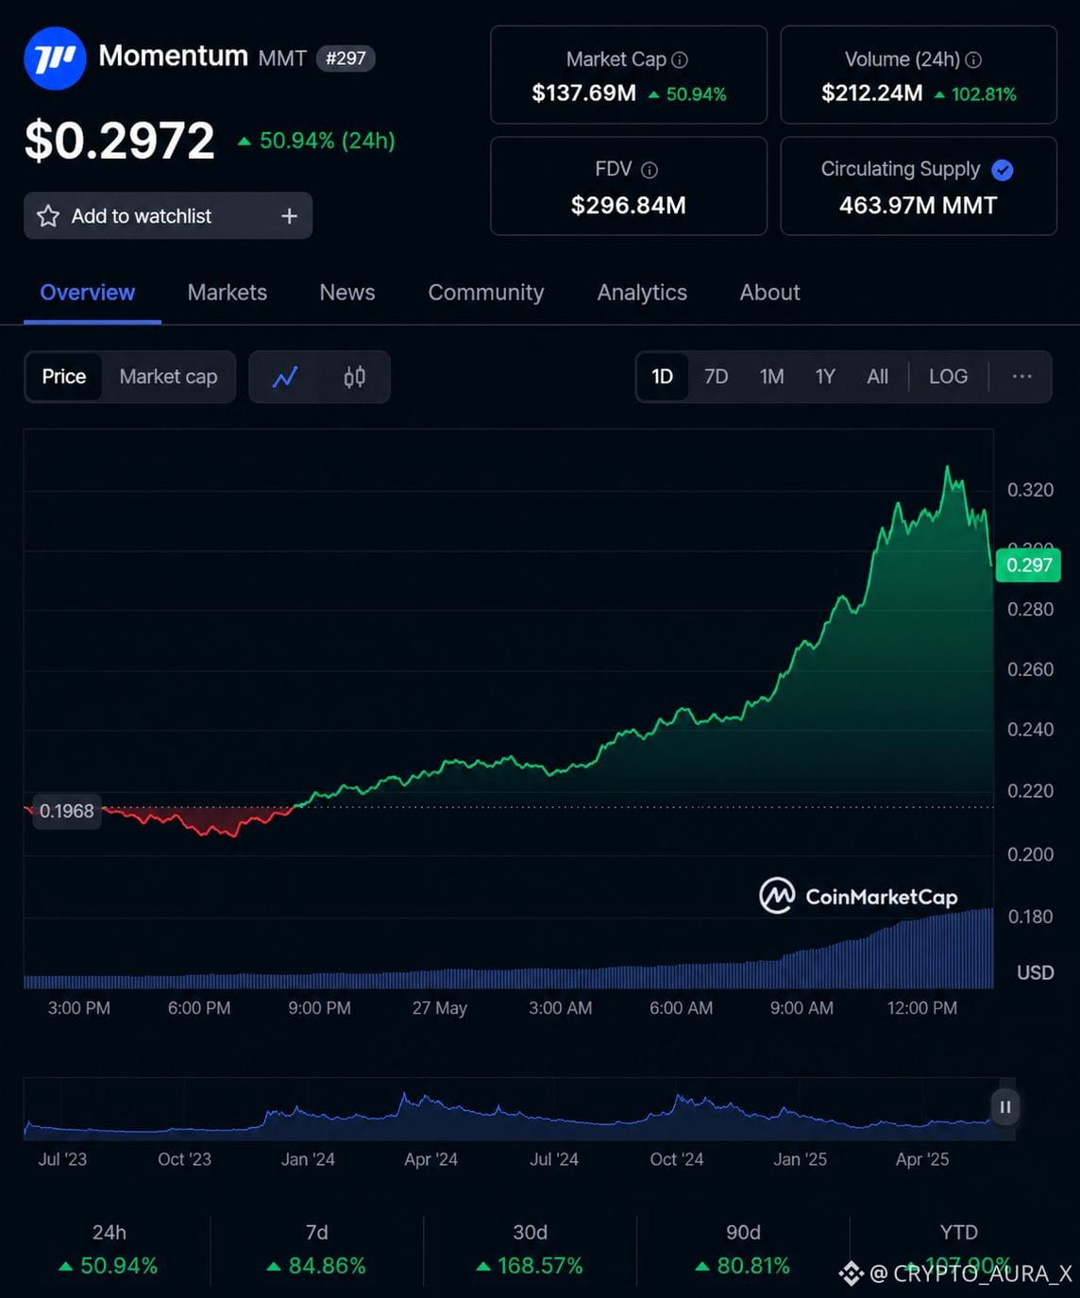Click the 463.97M MMT circulating supply
The height and width of the screenshot is (1298, 1080).
click(919, 206)
